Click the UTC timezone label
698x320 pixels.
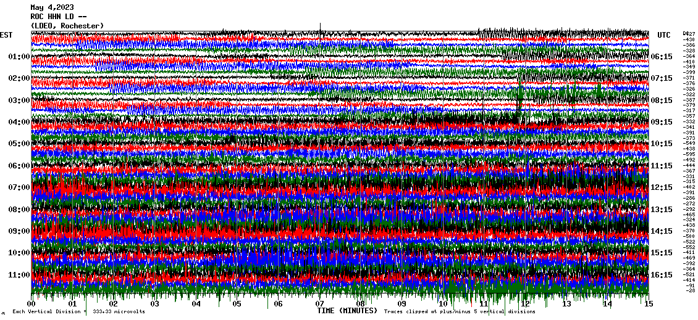(664, 35)
